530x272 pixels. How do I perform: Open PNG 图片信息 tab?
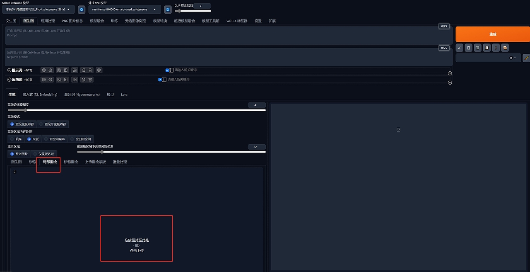(x=72, y=21)
